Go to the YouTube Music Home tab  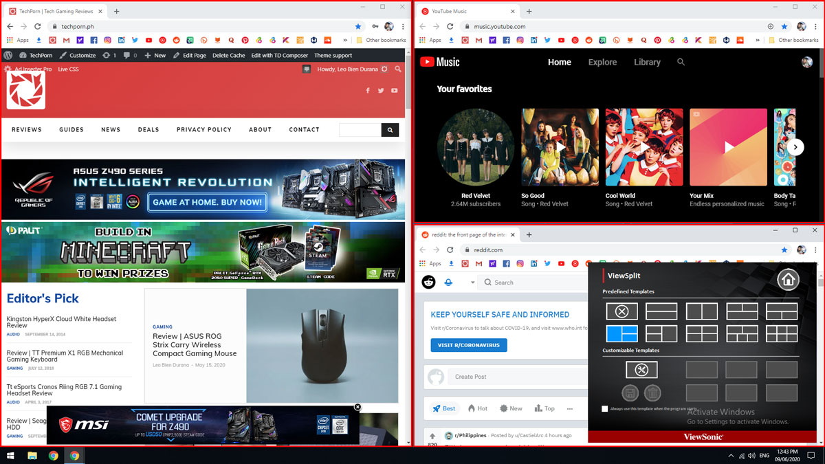[x=560, y=62]
